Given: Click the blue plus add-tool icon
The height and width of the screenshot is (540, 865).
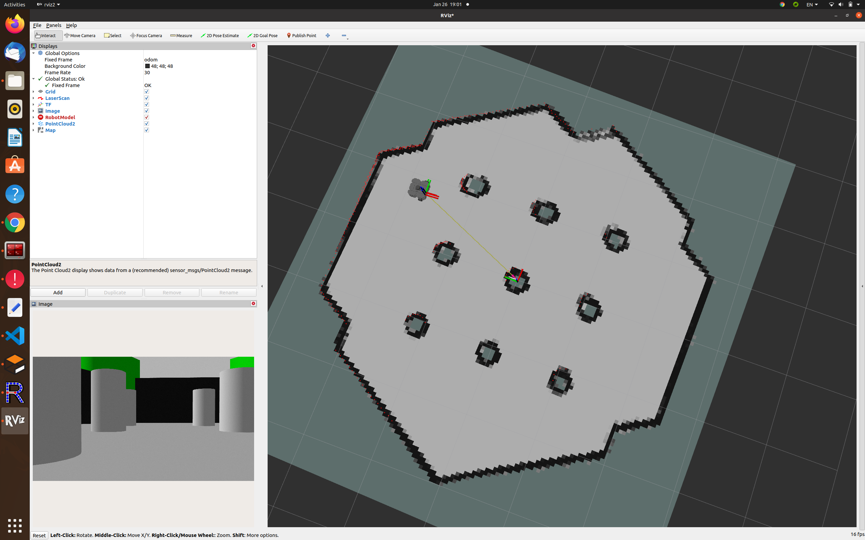Looking at the screenshot, I should point(328,35).
